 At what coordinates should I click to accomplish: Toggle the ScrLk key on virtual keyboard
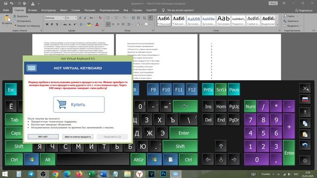(221, 89)
